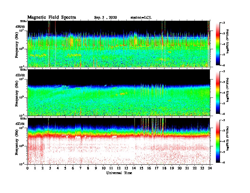
Task: Click hour "17" on Universal Time axis
Action: [157, 168]
